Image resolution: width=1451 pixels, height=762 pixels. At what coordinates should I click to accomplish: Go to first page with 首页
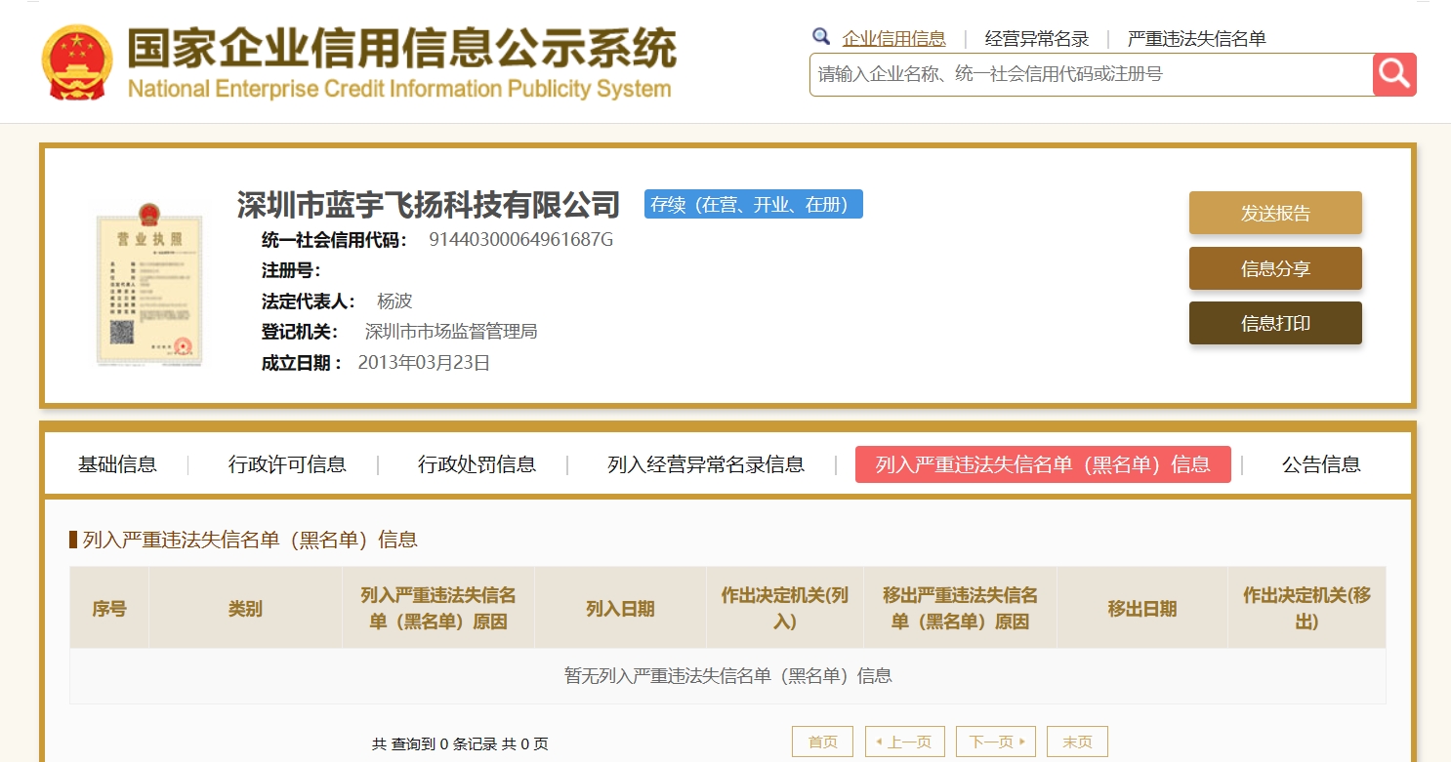[x=822, y=742]
